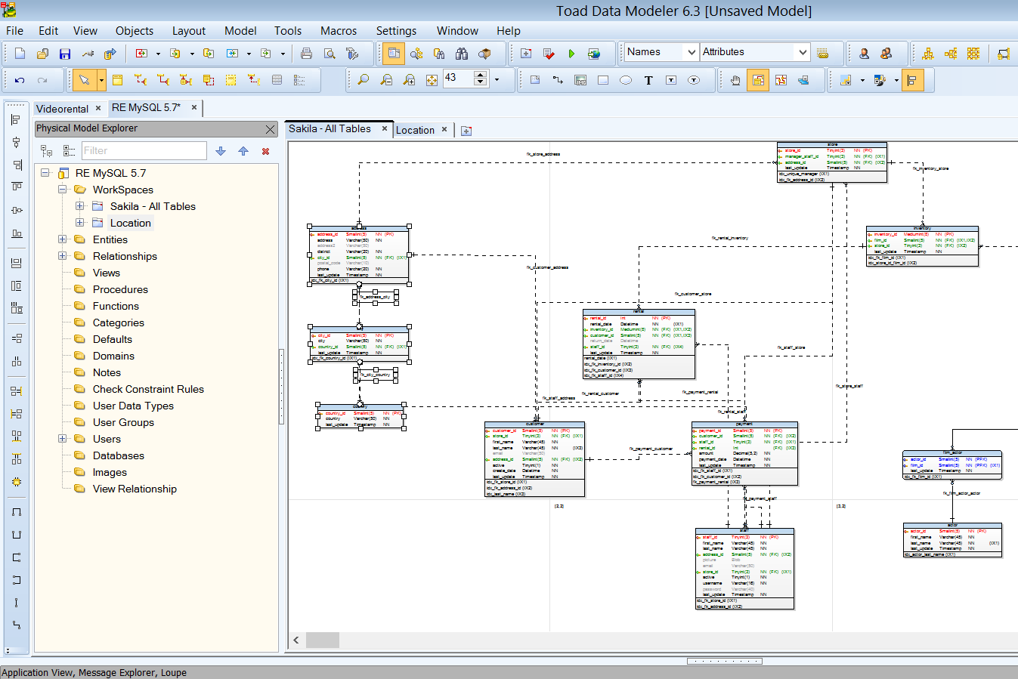Open an existing model file
The width and height of the screenshot is (1018, 679).
pyautogui.click(x=43, y=54)
